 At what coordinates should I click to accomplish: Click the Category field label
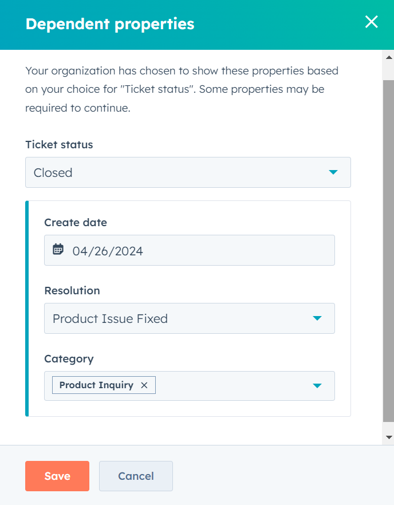tap(69, 359)
